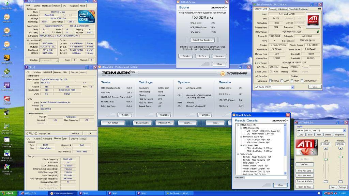Viewport: 349px width, 196px height.
Task: Open Caches tab in CPU-Z window showing processor
Action: [x=37, y=6]
